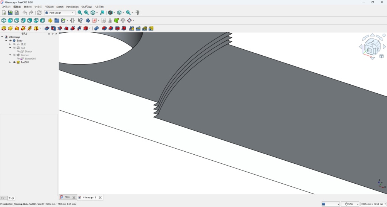Click the Mirrored pattern tool icon
This screenshot has width=387, height=207.
[x=132, y=28]
